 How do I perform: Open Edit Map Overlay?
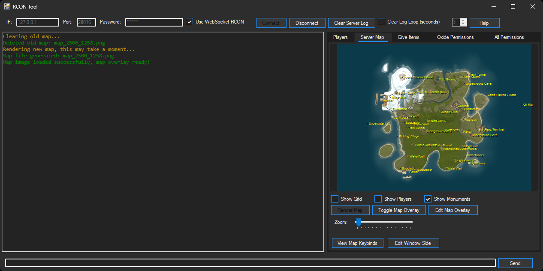click(x=453, y=210)
